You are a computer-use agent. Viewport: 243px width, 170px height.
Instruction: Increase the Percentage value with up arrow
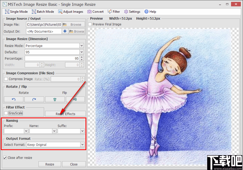pyautogui.click(x=82, y=57)
